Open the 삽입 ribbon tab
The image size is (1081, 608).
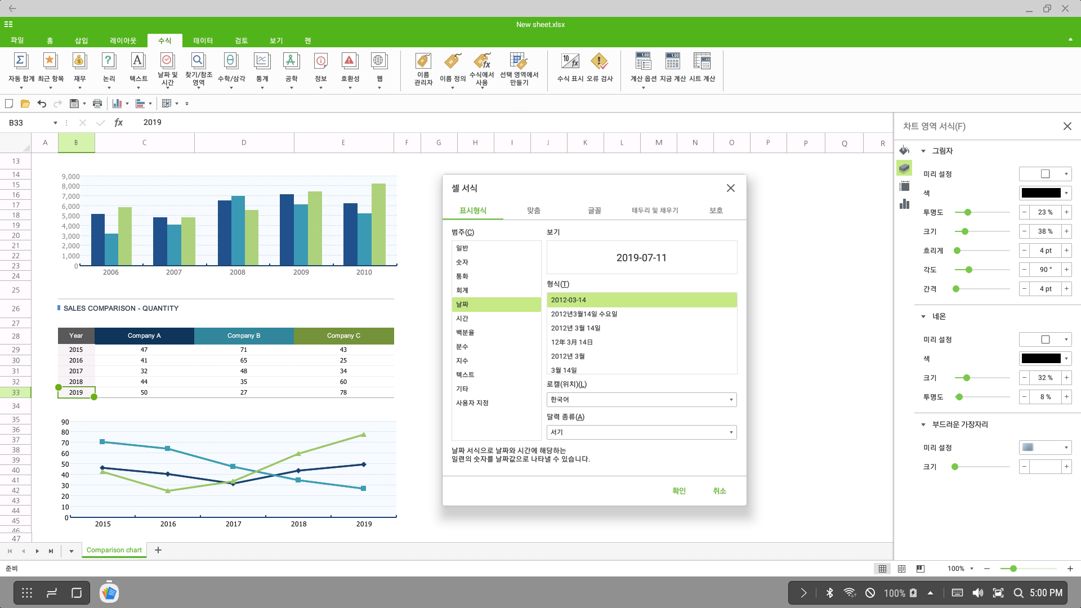[x=81, y=41]
